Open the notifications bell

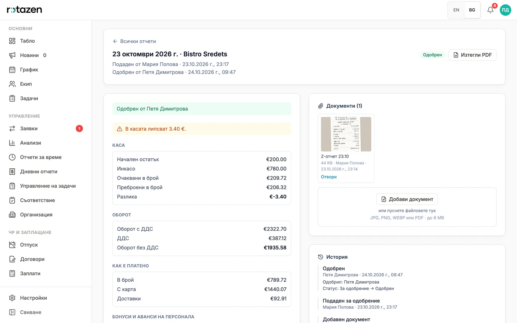(490, 10)
